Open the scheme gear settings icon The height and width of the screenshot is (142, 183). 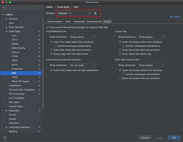click(x=95, y=13)
